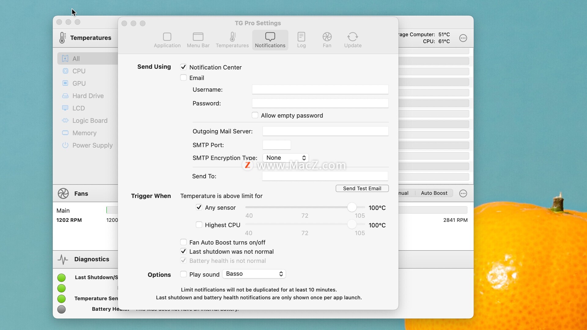Open the Fan settings tab icon
This screenshot has height=330, width=587.
pyautogui.click(x=327, y=37)
